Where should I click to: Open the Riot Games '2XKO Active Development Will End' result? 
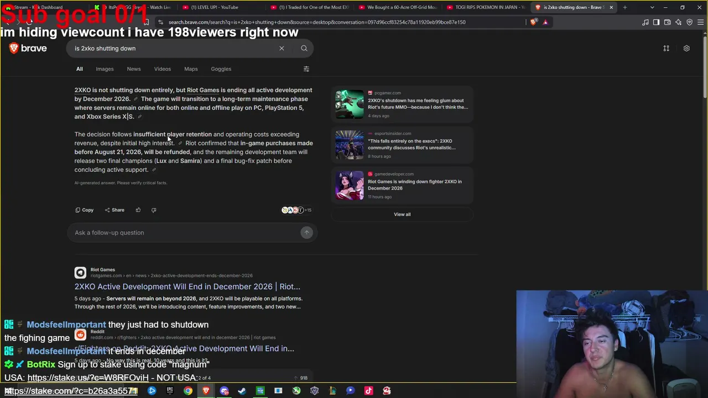(x=188, y=286)
